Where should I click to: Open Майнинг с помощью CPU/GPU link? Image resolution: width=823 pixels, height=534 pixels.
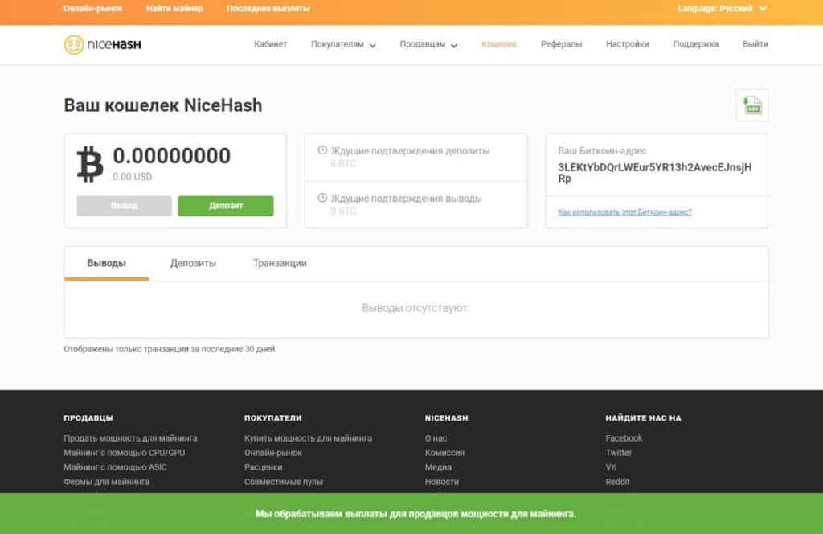(125, 453)
